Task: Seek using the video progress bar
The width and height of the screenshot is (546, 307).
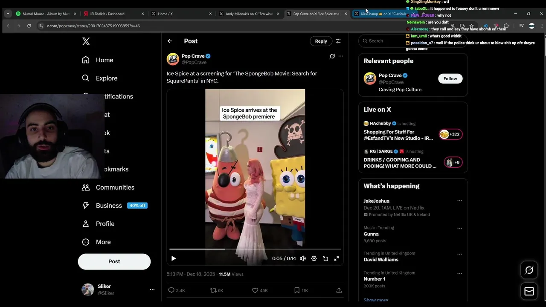Action: [255, 249]
